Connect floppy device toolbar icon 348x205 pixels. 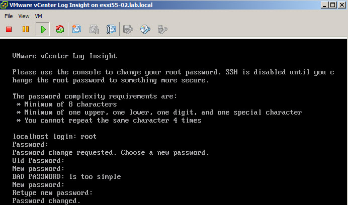(x=128, y=29)
